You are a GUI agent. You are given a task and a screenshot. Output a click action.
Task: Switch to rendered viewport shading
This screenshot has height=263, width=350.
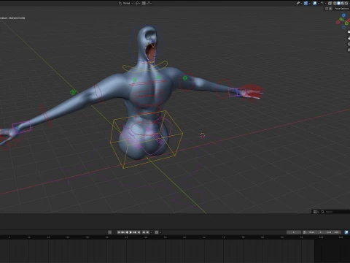[346, 3]
